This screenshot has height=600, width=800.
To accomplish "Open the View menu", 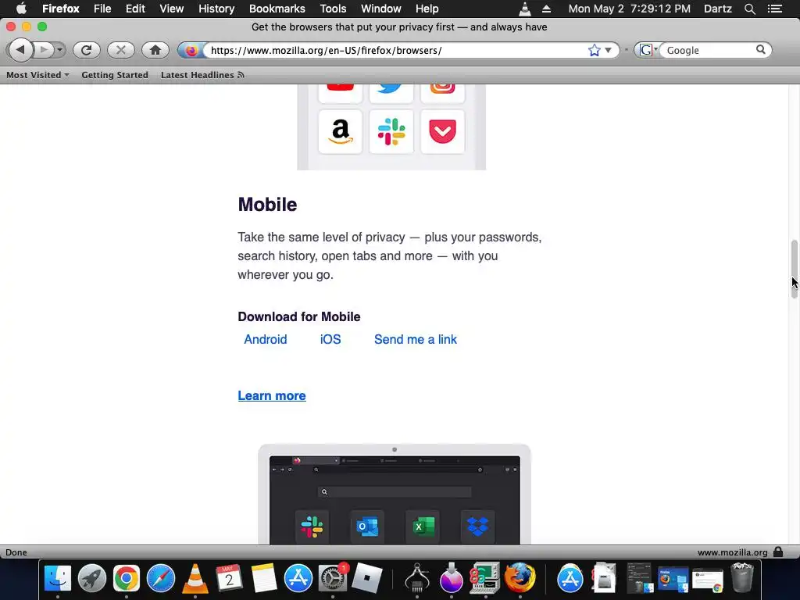I will 171,9.
